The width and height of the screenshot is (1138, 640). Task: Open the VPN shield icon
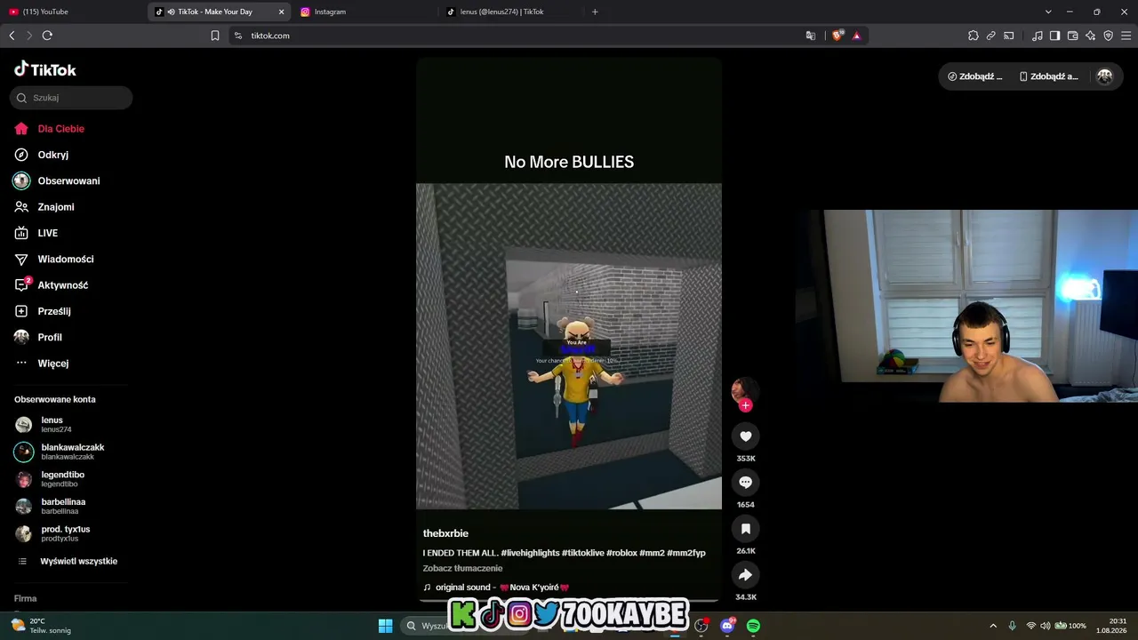(x=1109, y=36)
